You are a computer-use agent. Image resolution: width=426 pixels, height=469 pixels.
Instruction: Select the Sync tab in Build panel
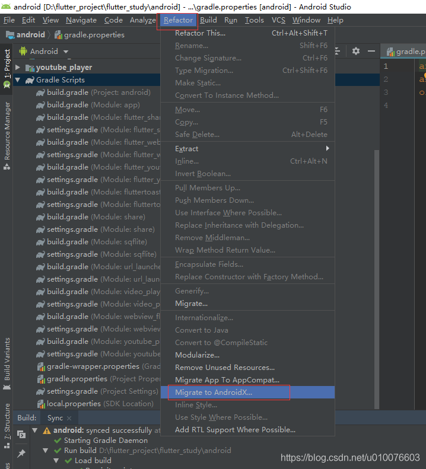pos(55,418)
